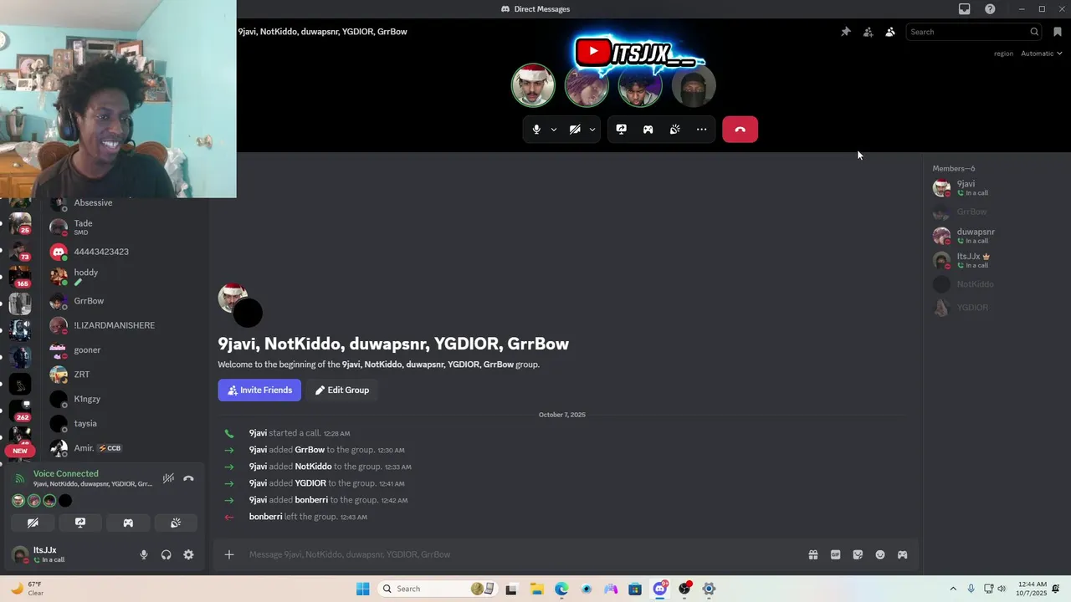Open the Inbox icon in title bar
The height and width of the screenshot is (602, 1071).
(x=965, y=9)
